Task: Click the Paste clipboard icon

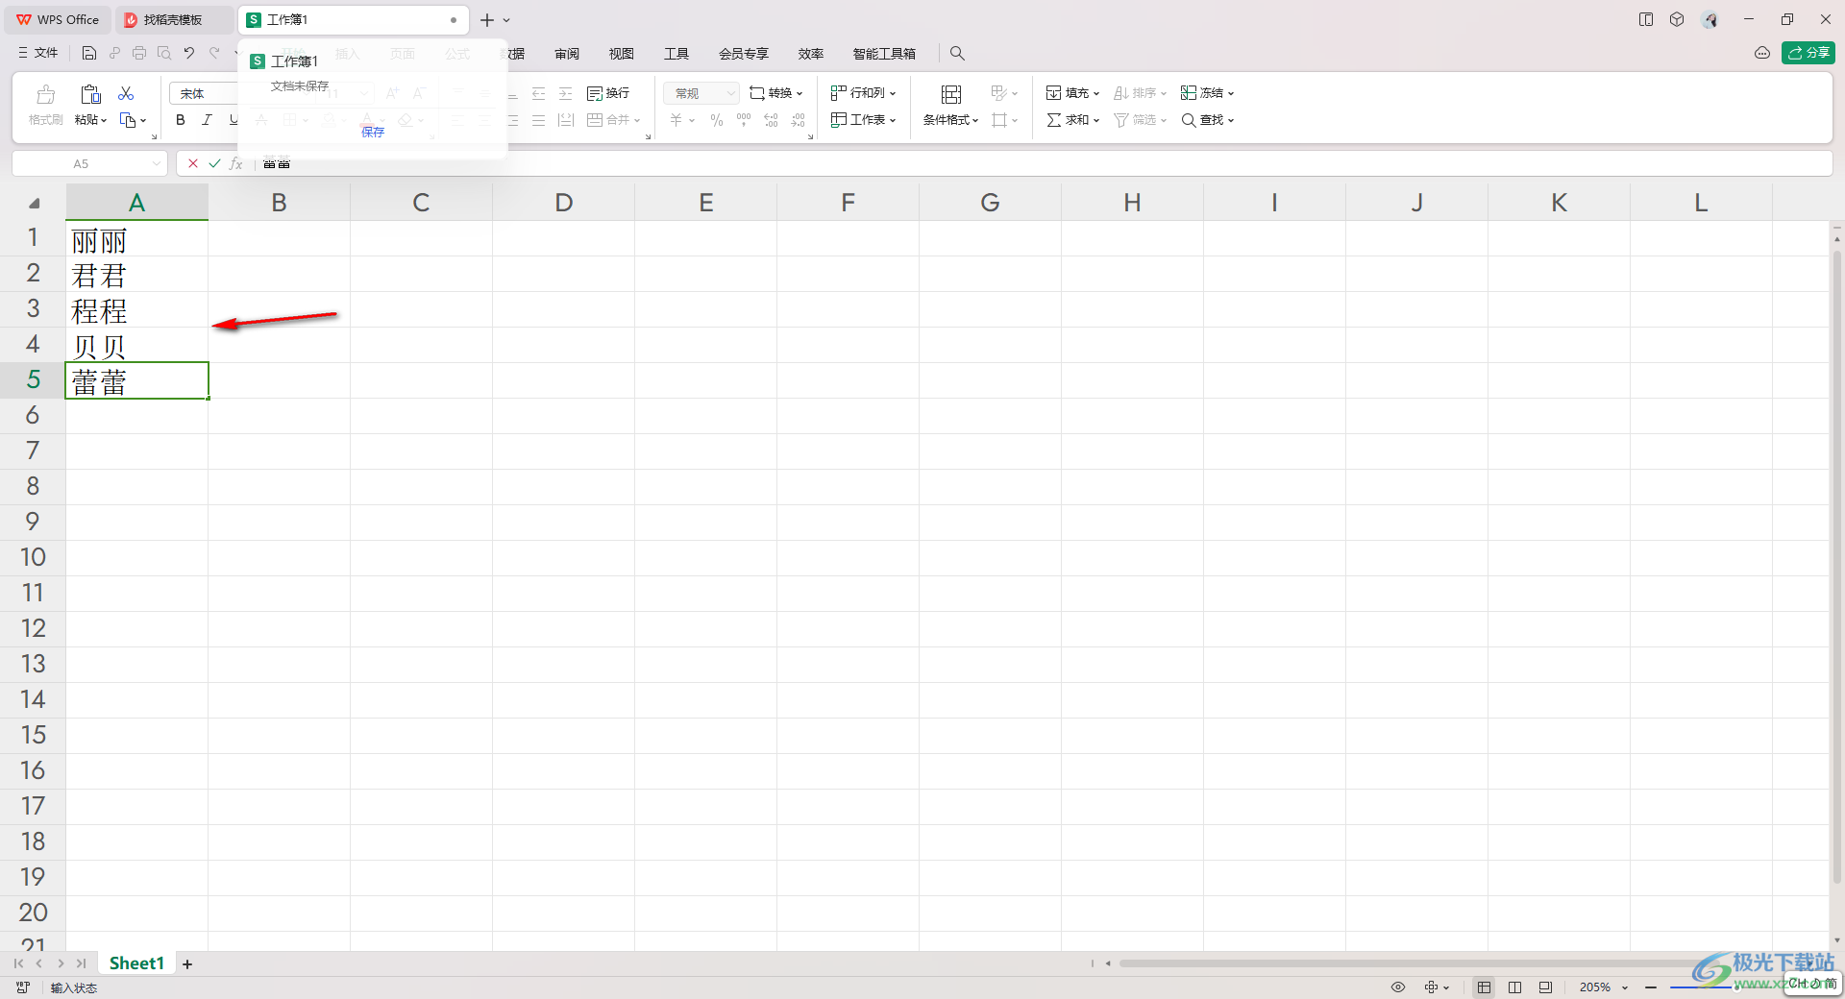Action: pos(90,93)
